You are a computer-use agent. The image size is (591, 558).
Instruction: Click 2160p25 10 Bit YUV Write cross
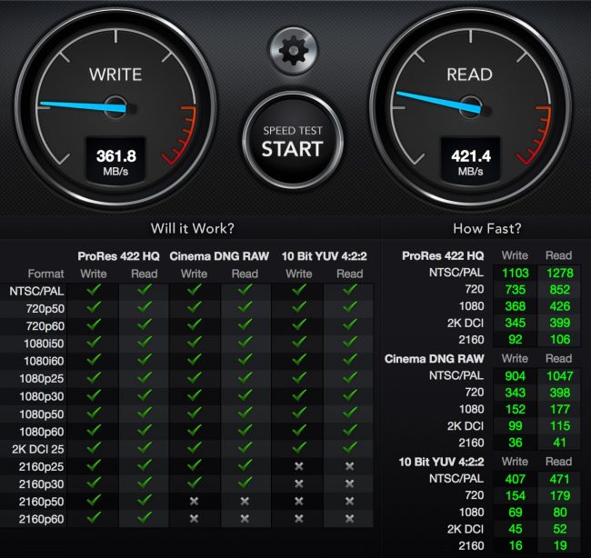point(299,466)
